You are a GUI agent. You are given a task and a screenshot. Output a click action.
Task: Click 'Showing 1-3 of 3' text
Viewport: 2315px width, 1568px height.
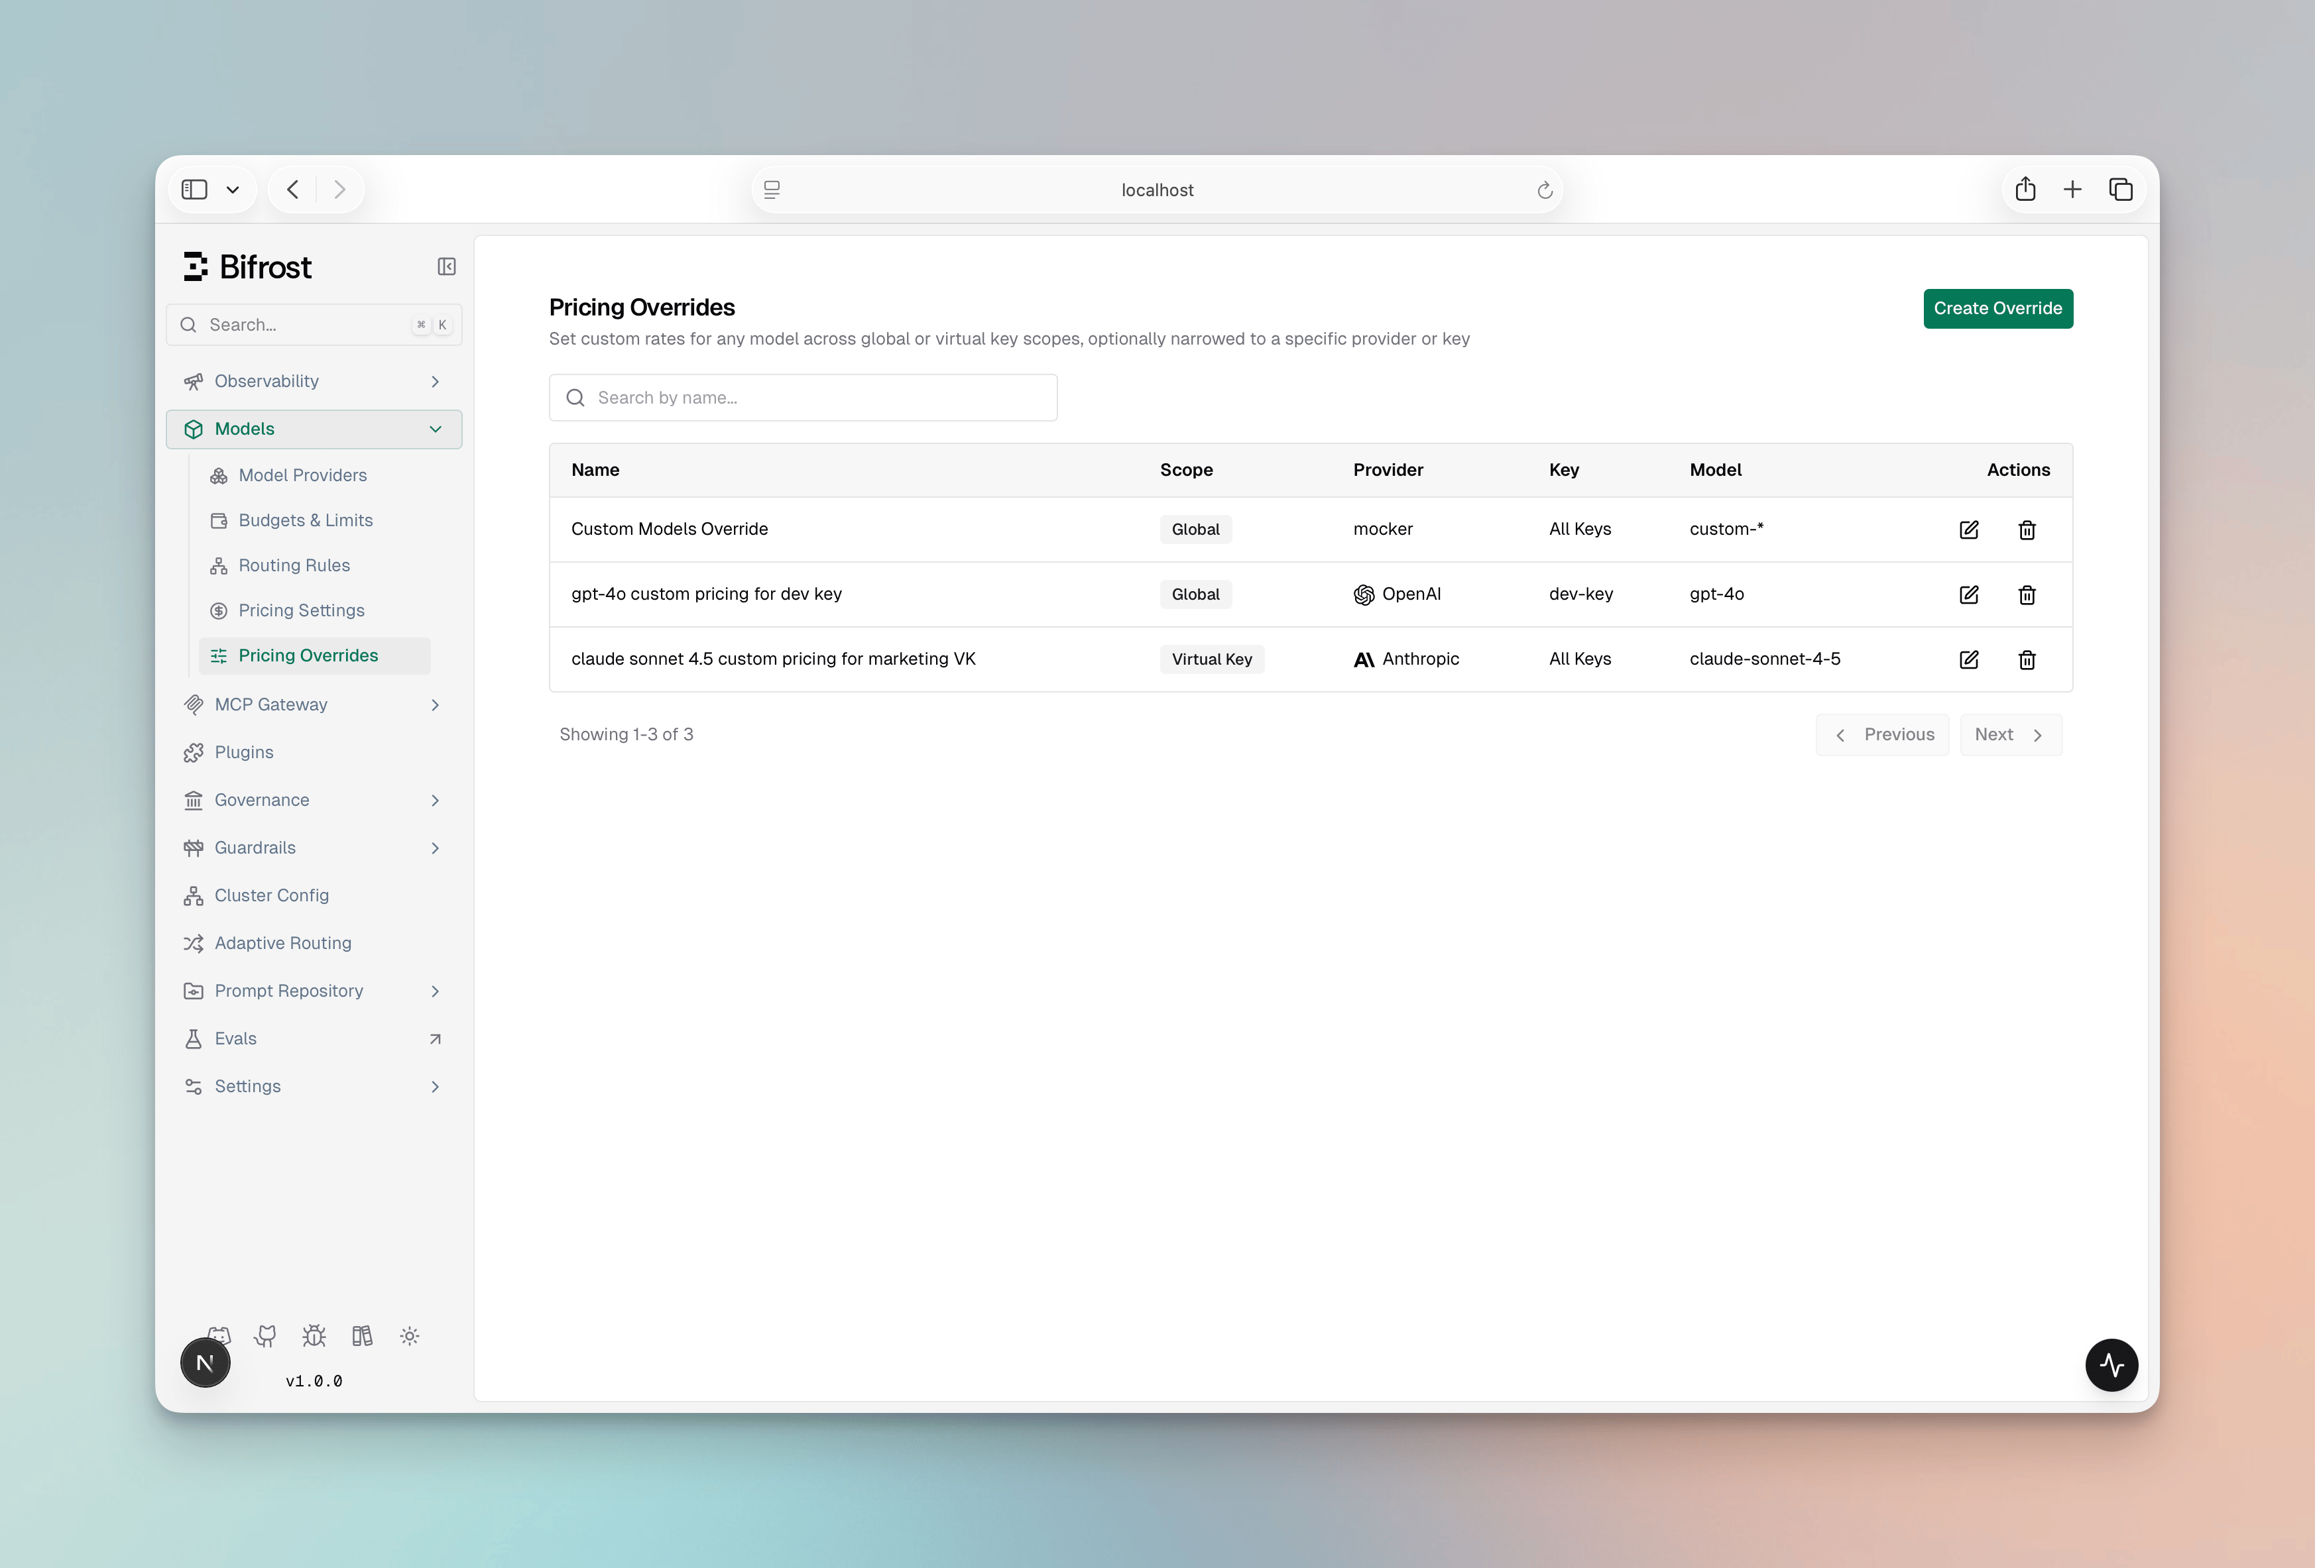pyautogui.click(x=626, y=735)
